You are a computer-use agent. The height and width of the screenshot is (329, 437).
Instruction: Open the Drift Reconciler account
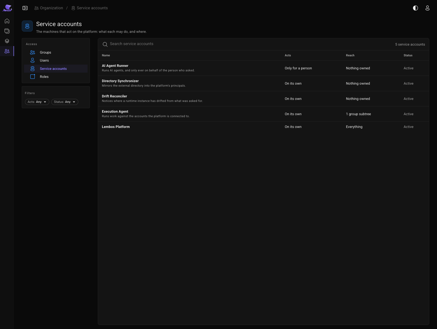coord(263,99)
